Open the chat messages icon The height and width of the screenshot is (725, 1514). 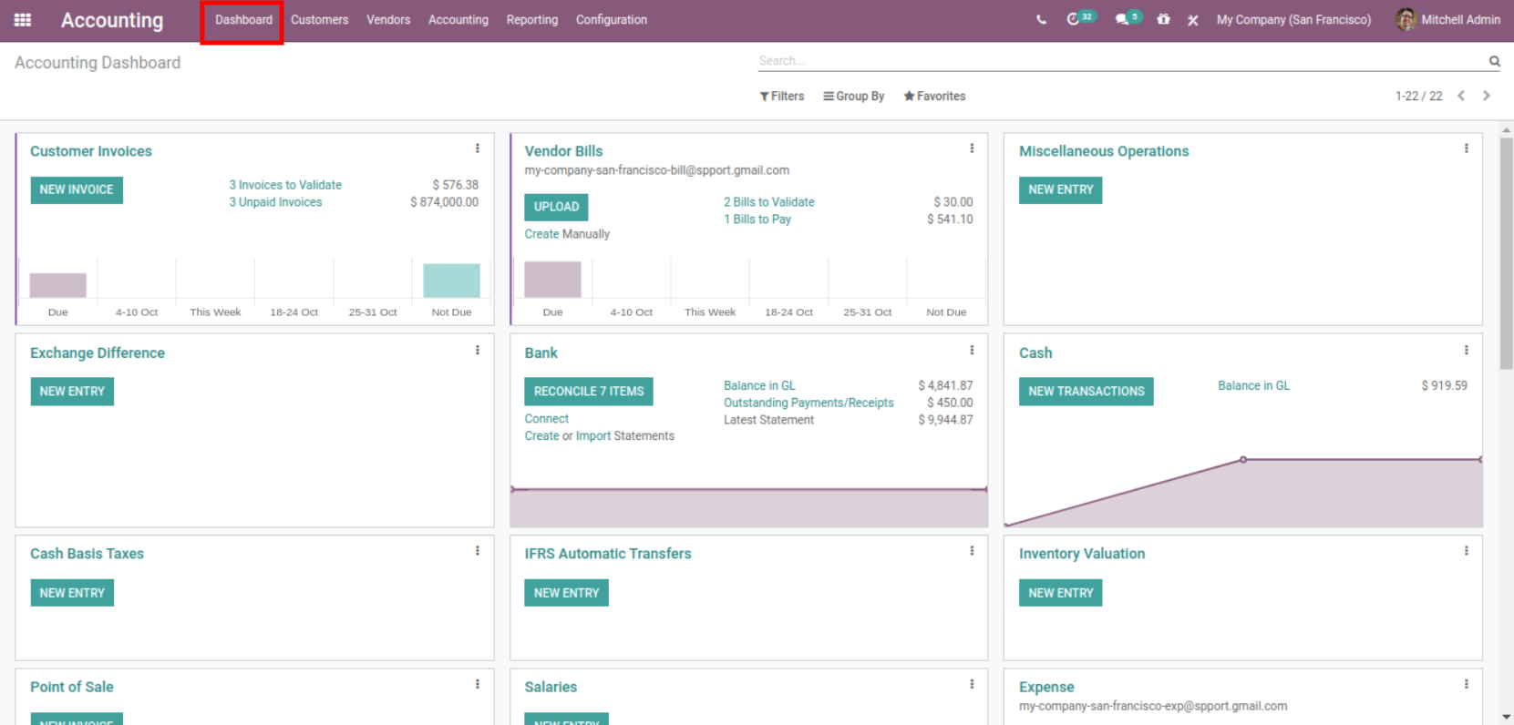click(1122, 19)
